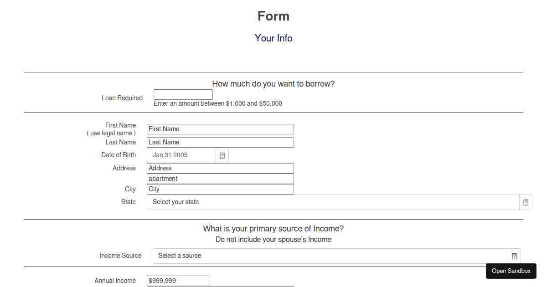Click the Income Source help icon
The image size is (547, 287).
(x=514, y=256)
